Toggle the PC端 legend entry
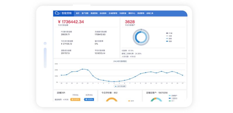Viewport: 233px width, 113px height. pos(169,33)
